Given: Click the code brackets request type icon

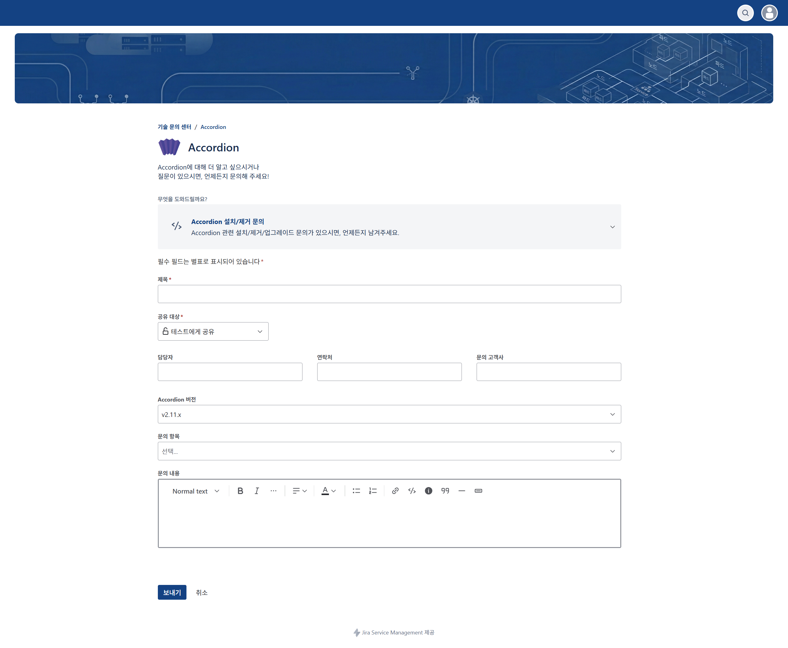Looking at the screenshot, I should [177, 226].
